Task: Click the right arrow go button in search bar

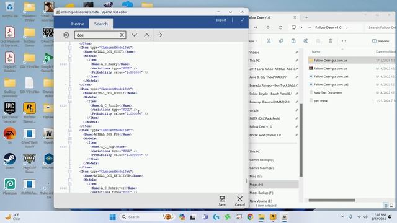Action: click(x=159, y=35)
